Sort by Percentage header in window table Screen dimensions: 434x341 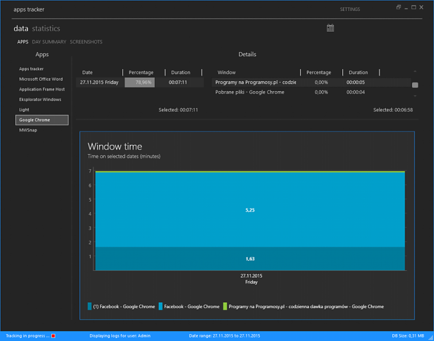[x=318, y=73]
